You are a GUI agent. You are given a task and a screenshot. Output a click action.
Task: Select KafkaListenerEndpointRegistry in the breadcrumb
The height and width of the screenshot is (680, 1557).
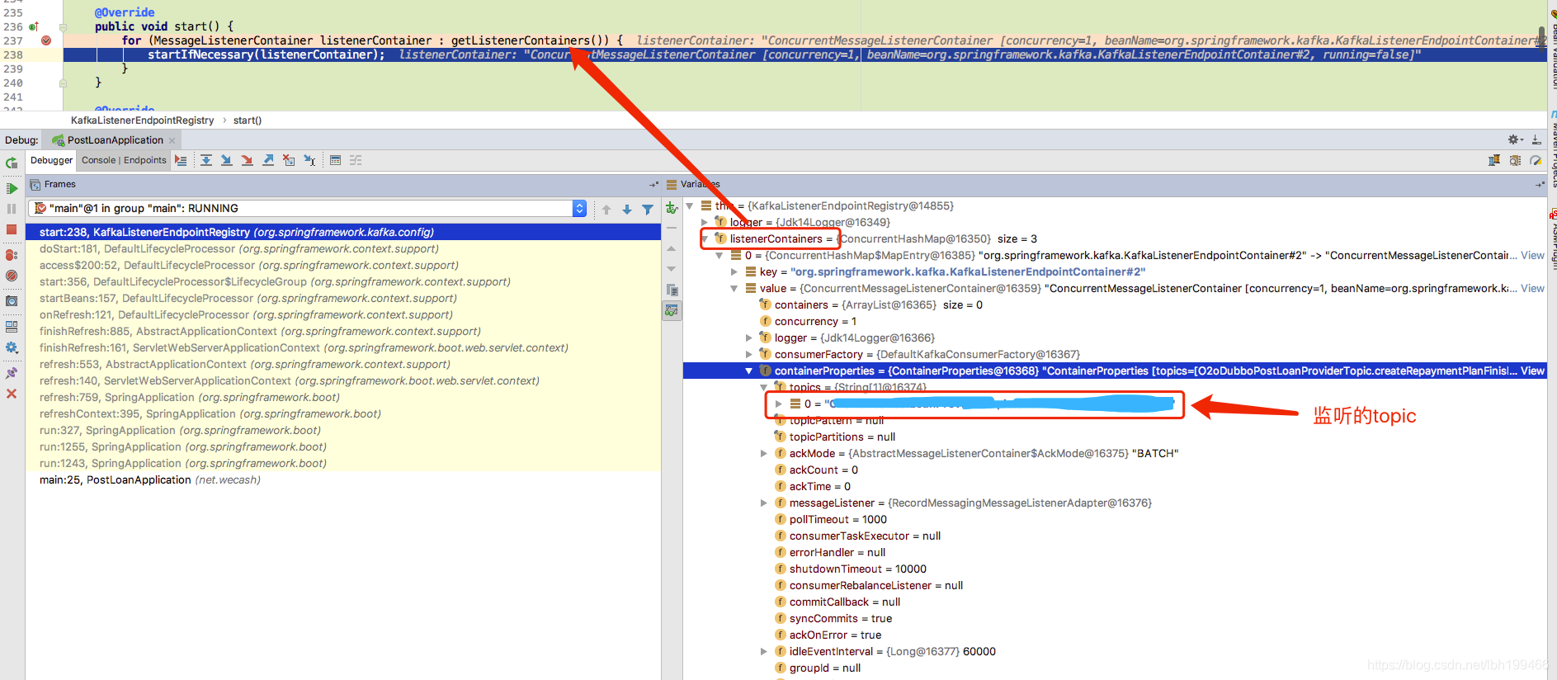142,120
